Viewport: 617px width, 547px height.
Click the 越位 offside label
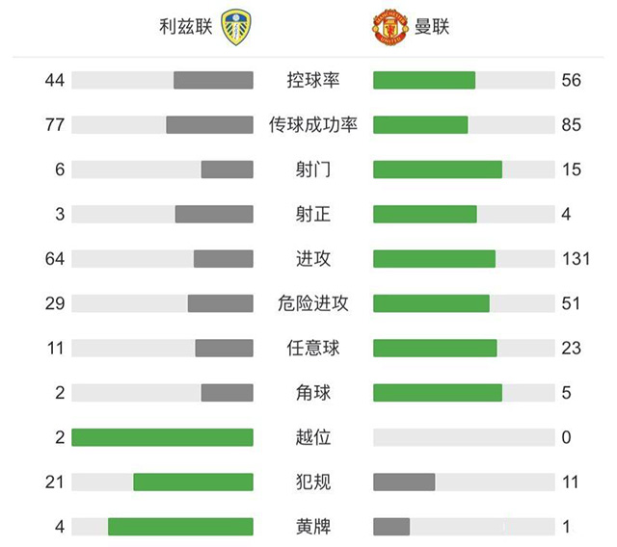(x=313, y=437)
